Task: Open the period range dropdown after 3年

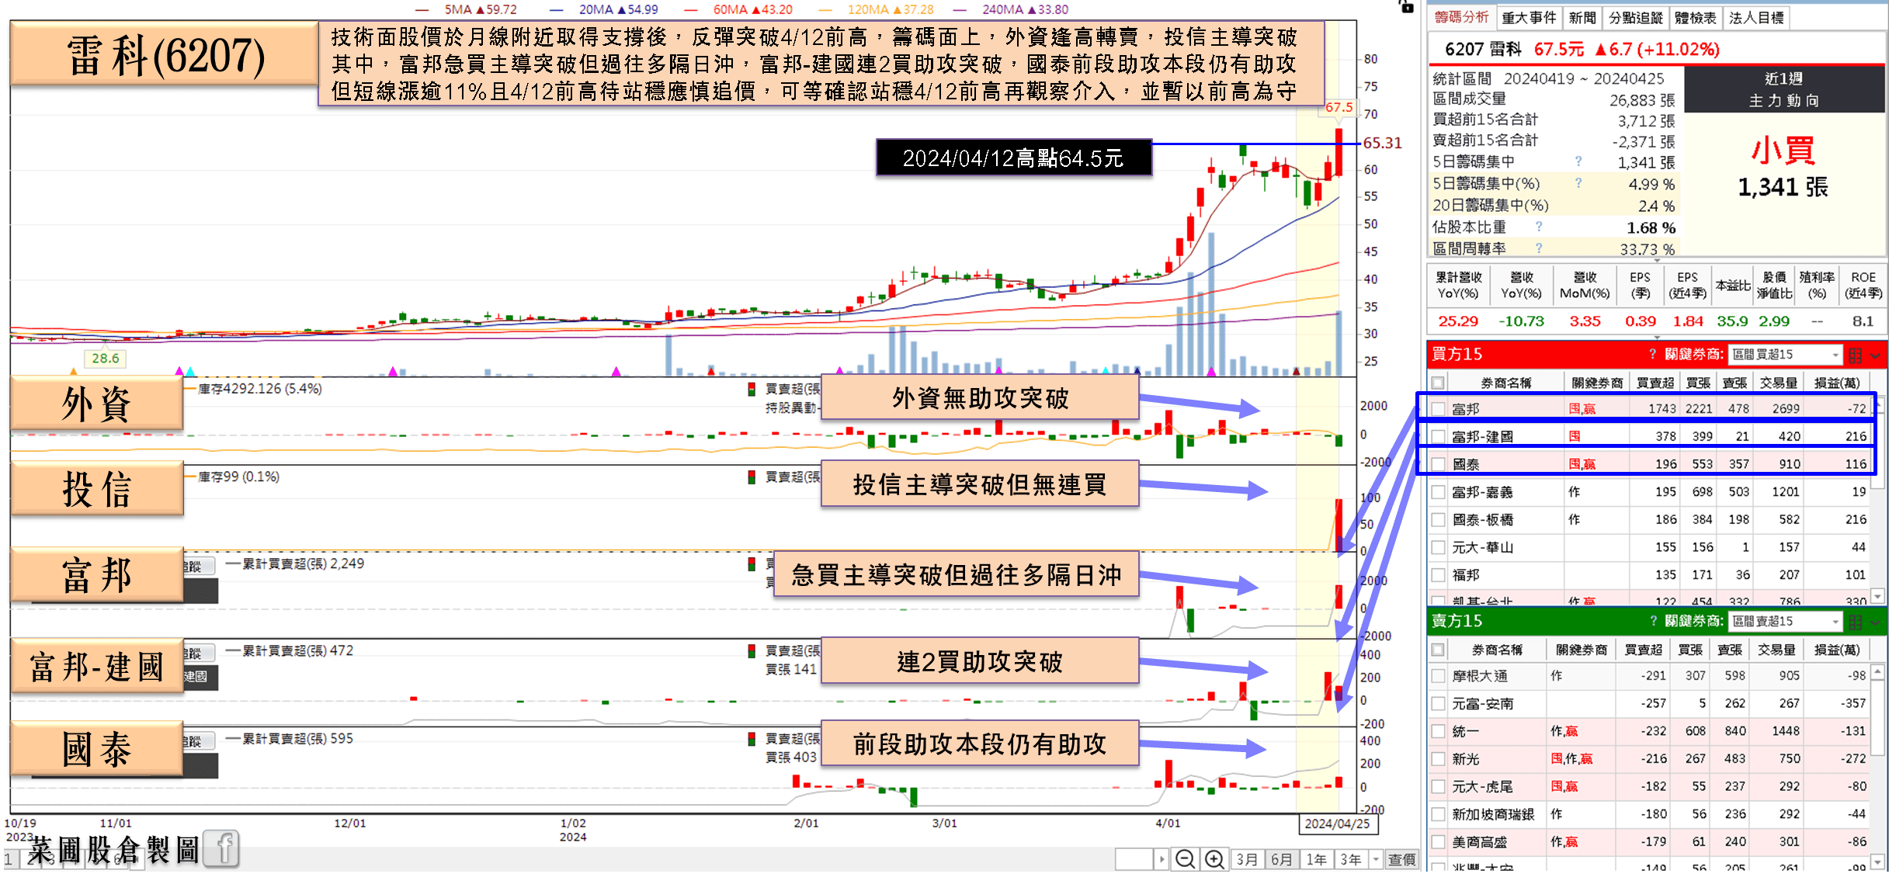Action: click(x=1376, y=859)
